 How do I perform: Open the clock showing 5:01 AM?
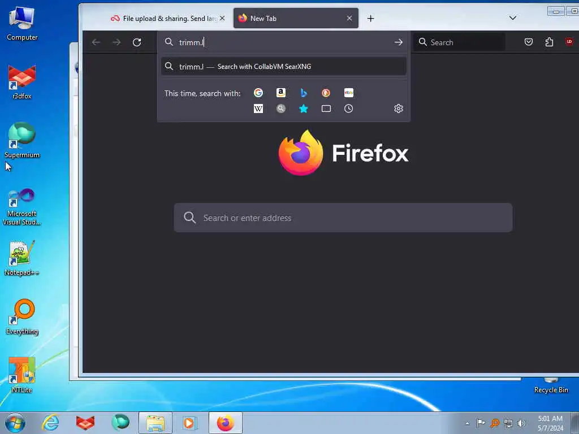click(x=550, y=423)
